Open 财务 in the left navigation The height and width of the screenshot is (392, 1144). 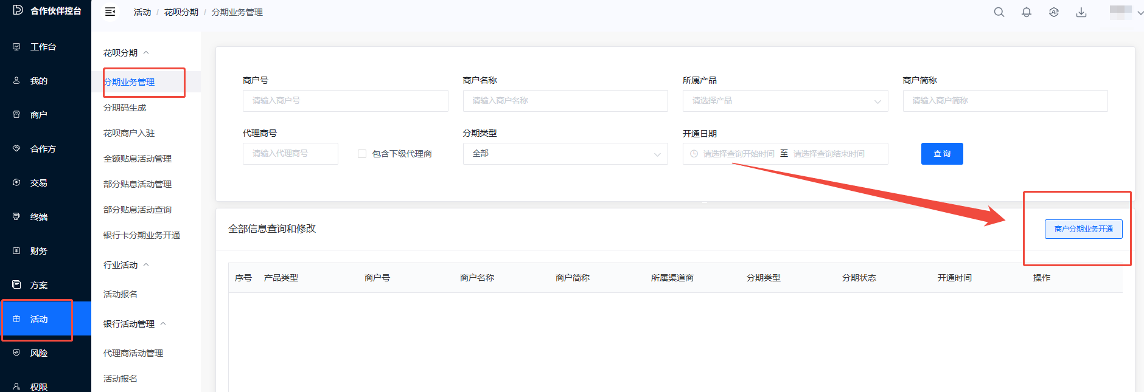coord(38,251)
